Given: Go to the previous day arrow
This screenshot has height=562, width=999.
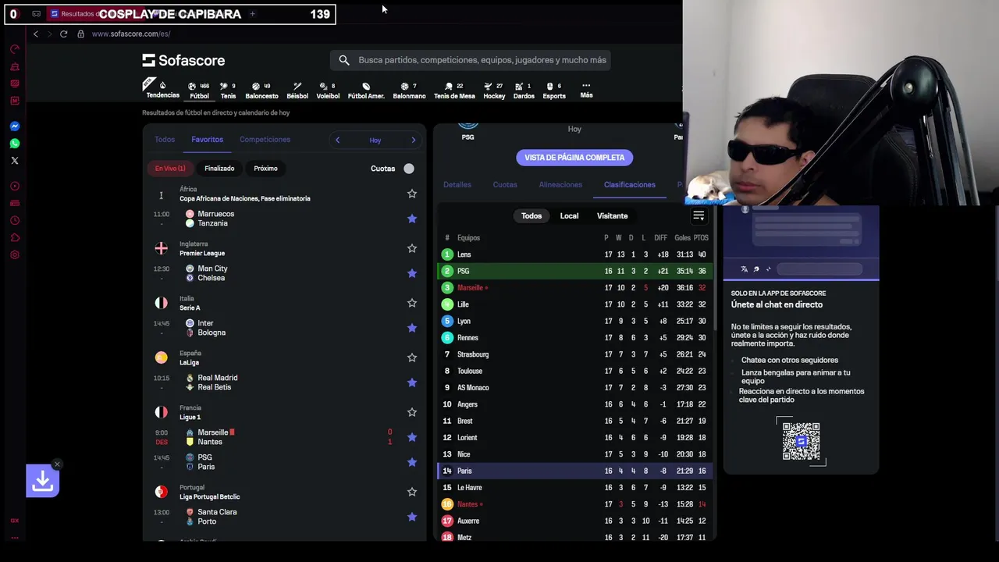Looking at the screenshot, I should 337,140.
